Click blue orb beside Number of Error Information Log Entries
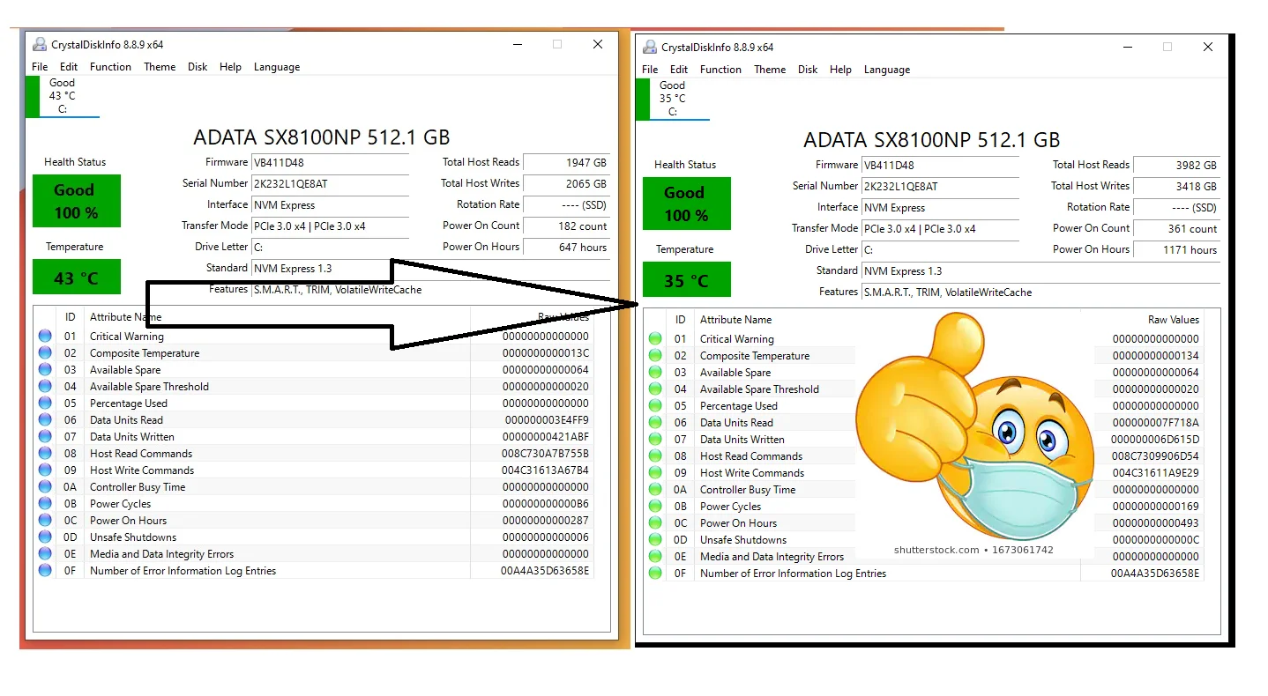Screen dimensions: 1268x696 pos(45,571)
